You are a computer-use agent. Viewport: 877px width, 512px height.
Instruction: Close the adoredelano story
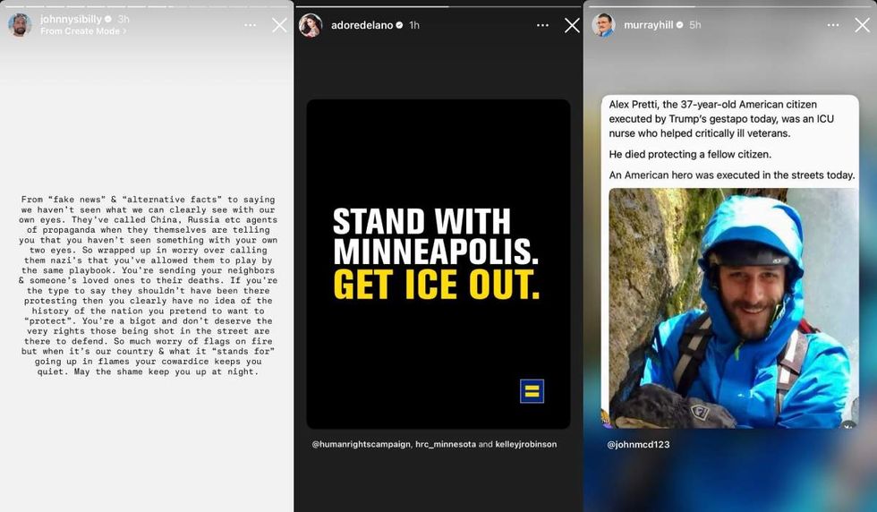[x=572, y=25]
